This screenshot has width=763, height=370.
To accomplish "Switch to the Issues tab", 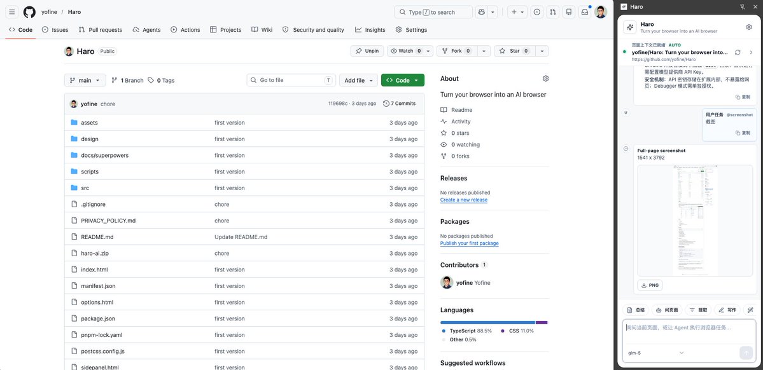I will coord(55,30).
